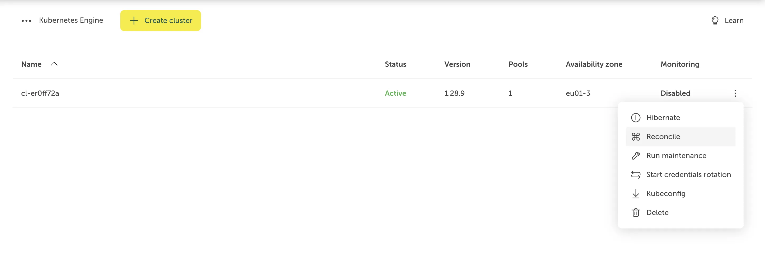
Task: Click the plus icon on Create cluster
Action: click(134, 21)
